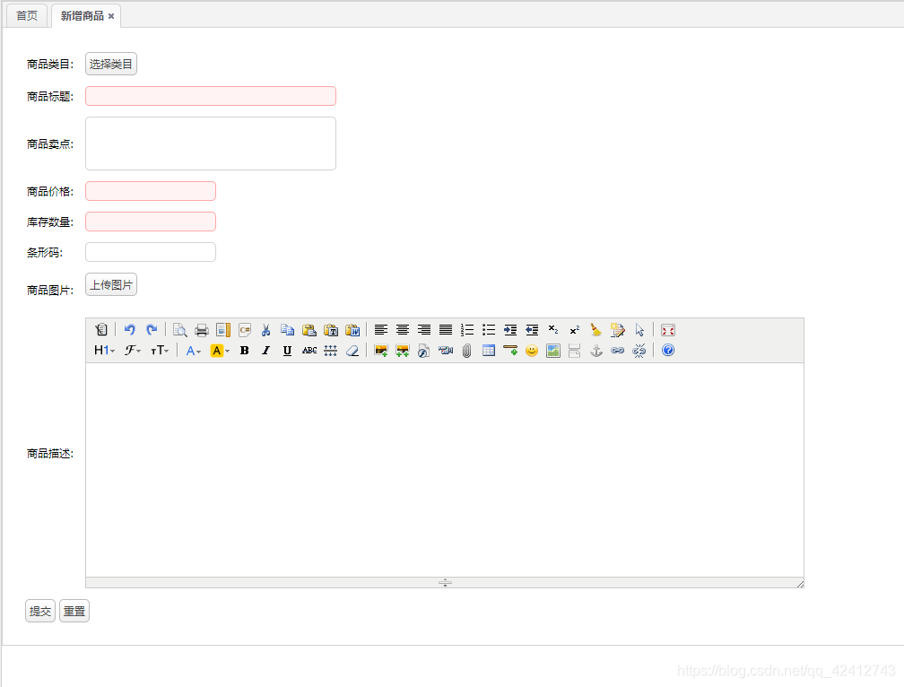The image size is (904, 687).
Task: Paste as plain text icon
Action: tap(331, 330)
